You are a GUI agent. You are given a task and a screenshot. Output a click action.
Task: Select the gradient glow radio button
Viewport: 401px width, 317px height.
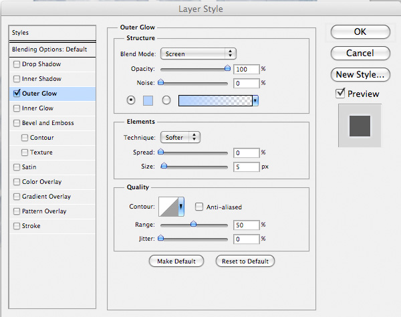(166, 100)
